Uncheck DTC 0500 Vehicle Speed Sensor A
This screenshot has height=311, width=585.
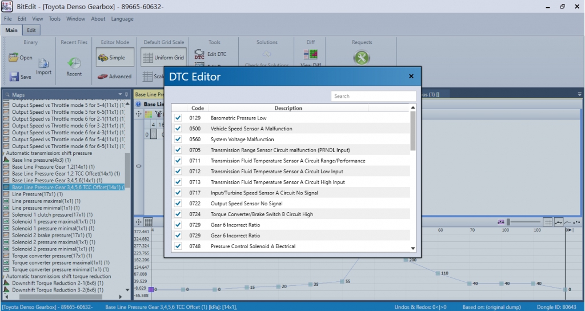178,129
